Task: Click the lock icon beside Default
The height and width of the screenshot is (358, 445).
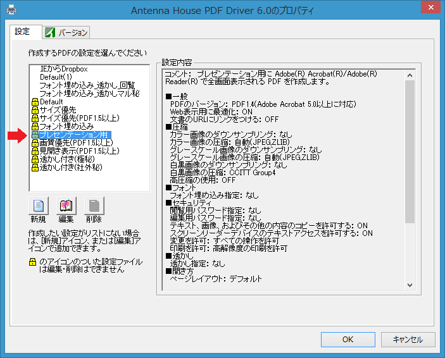Action: [x=35, y=102]
